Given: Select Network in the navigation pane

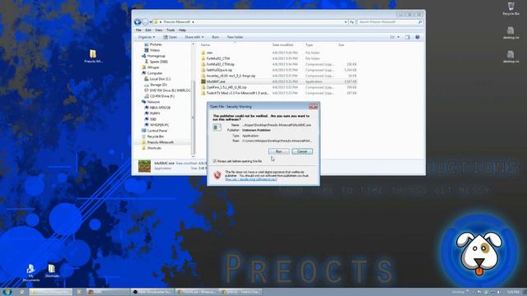Looking at the screenshot, I should [153, 102].
